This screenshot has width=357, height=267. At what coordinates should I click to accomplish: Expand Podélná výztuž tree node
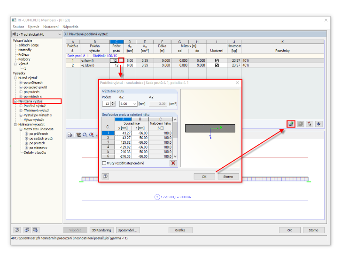click(x=21, y=106)
